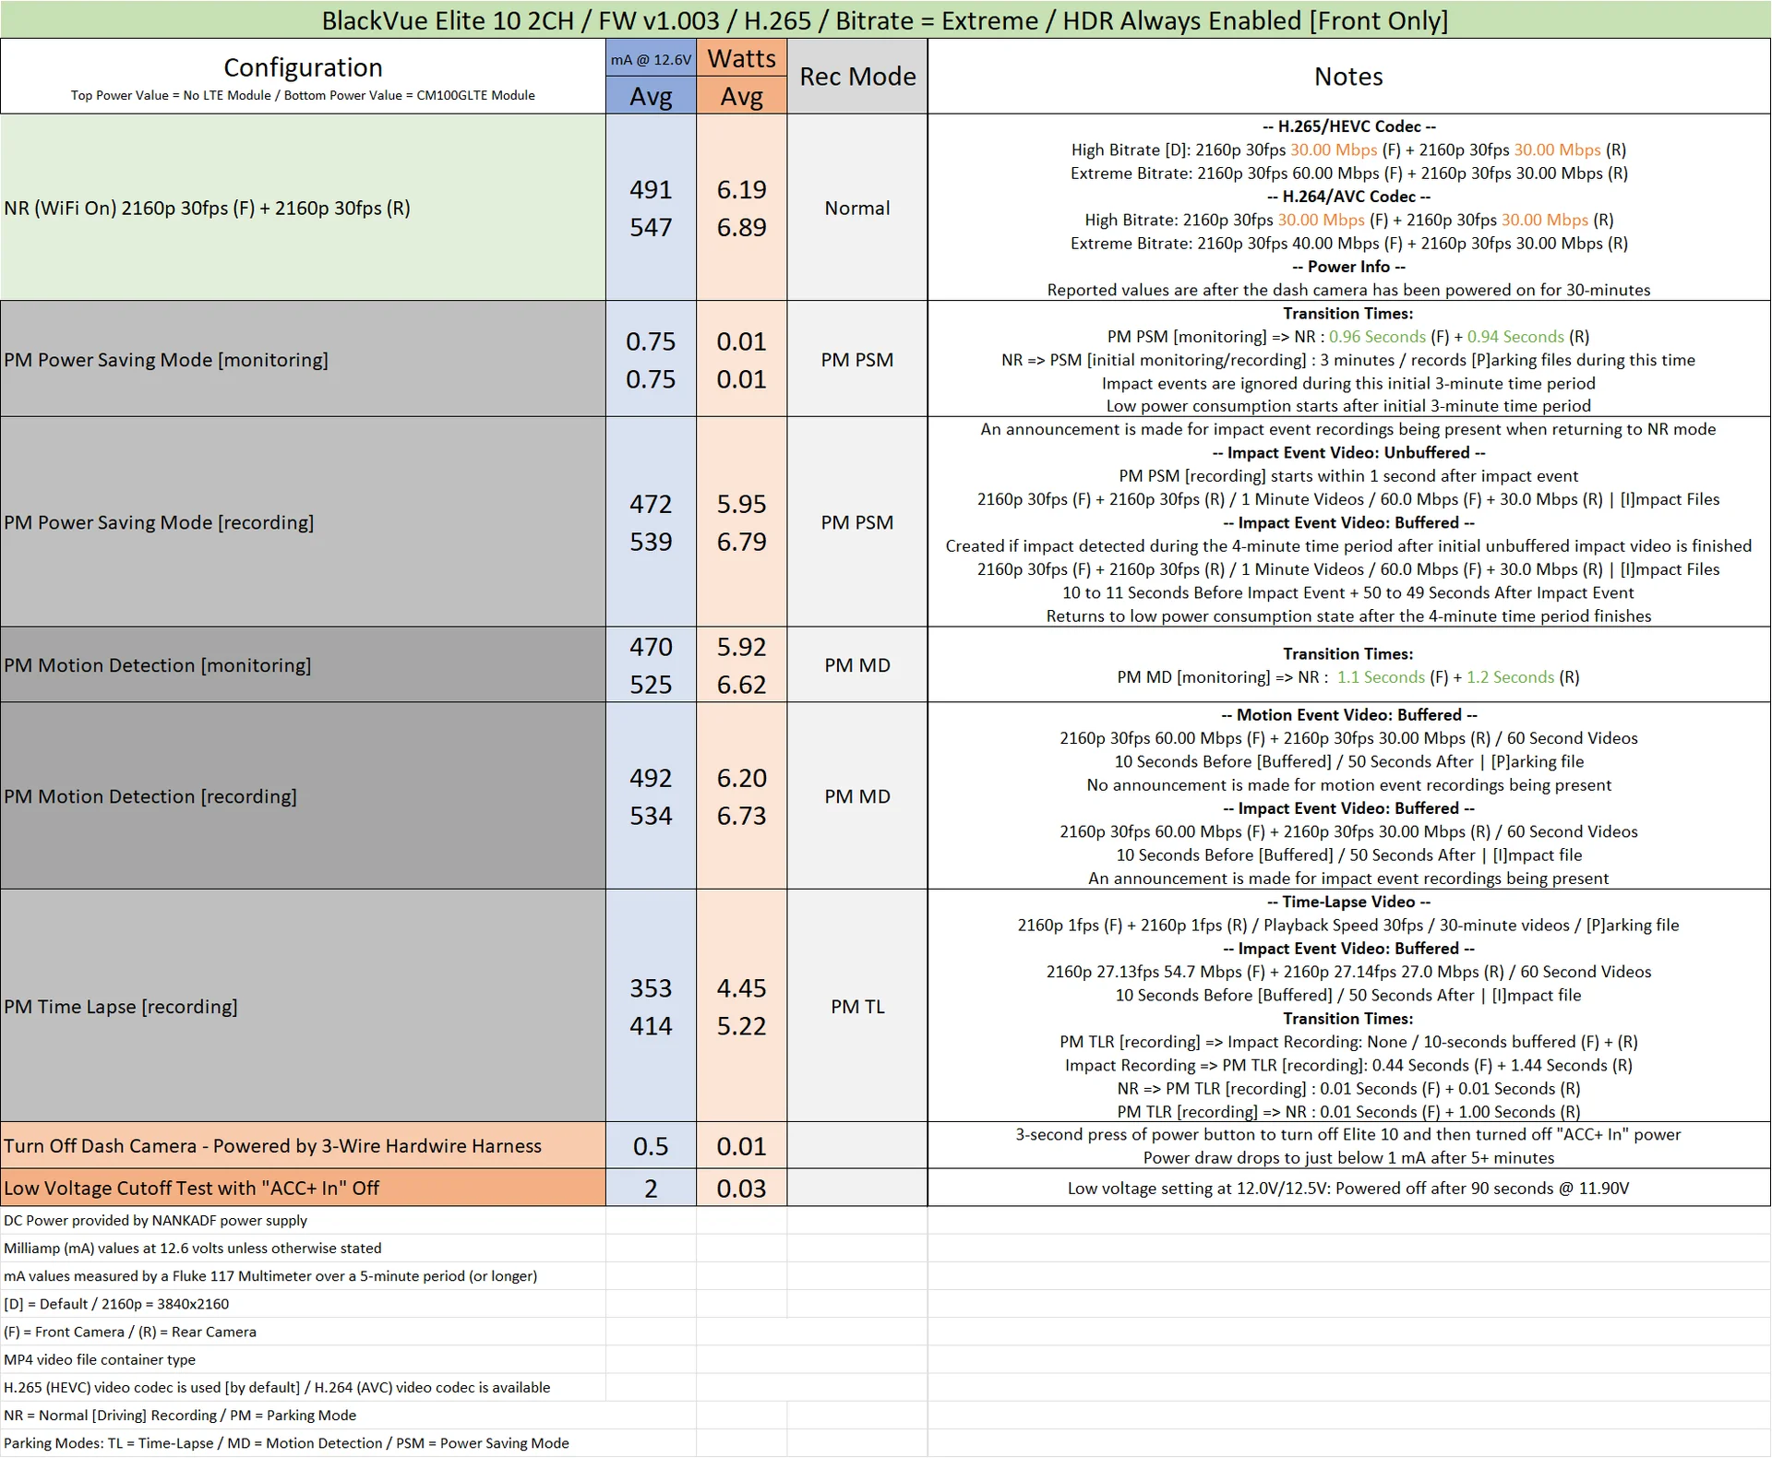The height and width of the screenshot is (1458, 1772).
Task: Click the "-- Motion Event Video: Buffered --" heading
Action: click(x=1348, y=715)
